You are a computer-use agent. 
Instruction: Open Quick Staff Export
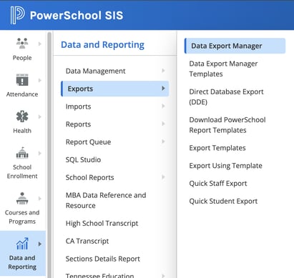tap(218, 184)
